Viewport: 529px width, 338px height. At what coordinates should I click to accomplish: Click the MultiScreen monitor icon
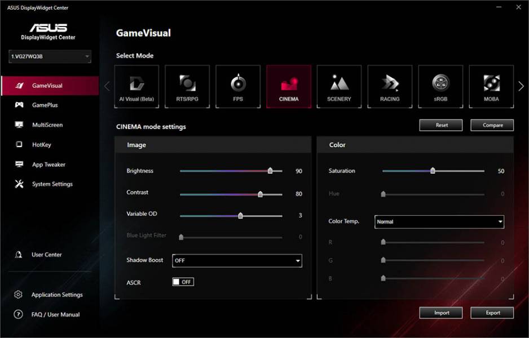pyautogui.click(x=19, y=124)
